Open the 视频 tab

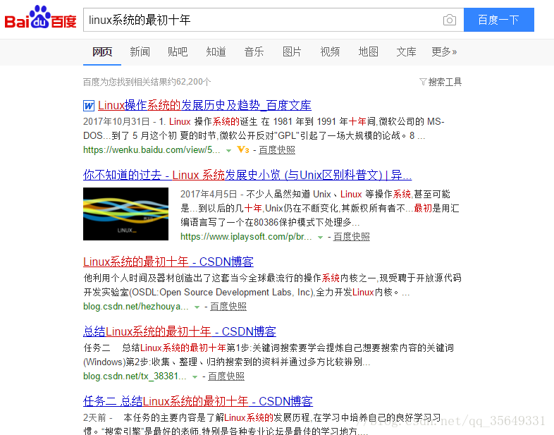pos(330,52)
